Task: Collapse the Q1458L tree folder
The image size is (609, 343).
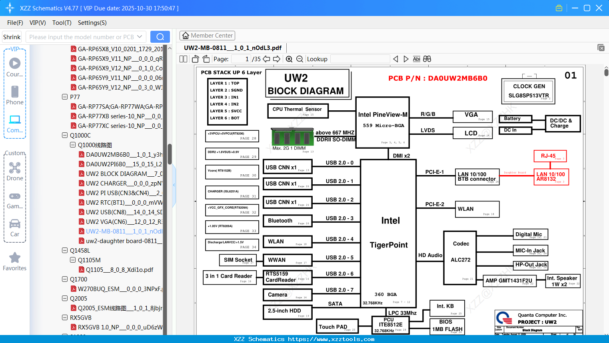Action: point(65,250)
